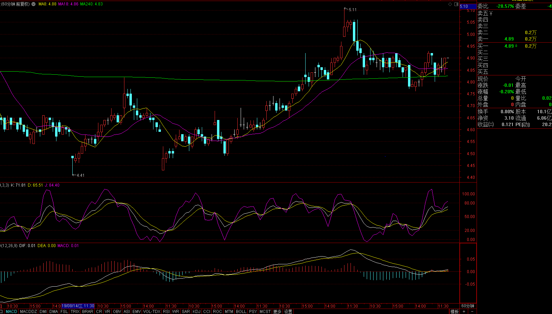Open the 60分钟 period selector
The width and height of the screenshot is (552, 314).
468,306
